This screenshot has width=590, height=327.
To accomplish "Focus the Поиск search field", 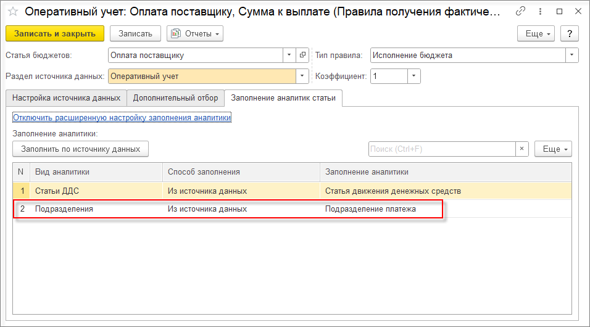I will click(x=441, y=149).
